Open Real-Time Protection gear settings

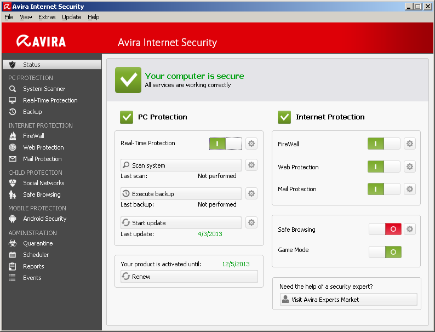pyautogui.click(x=251, y=144)
